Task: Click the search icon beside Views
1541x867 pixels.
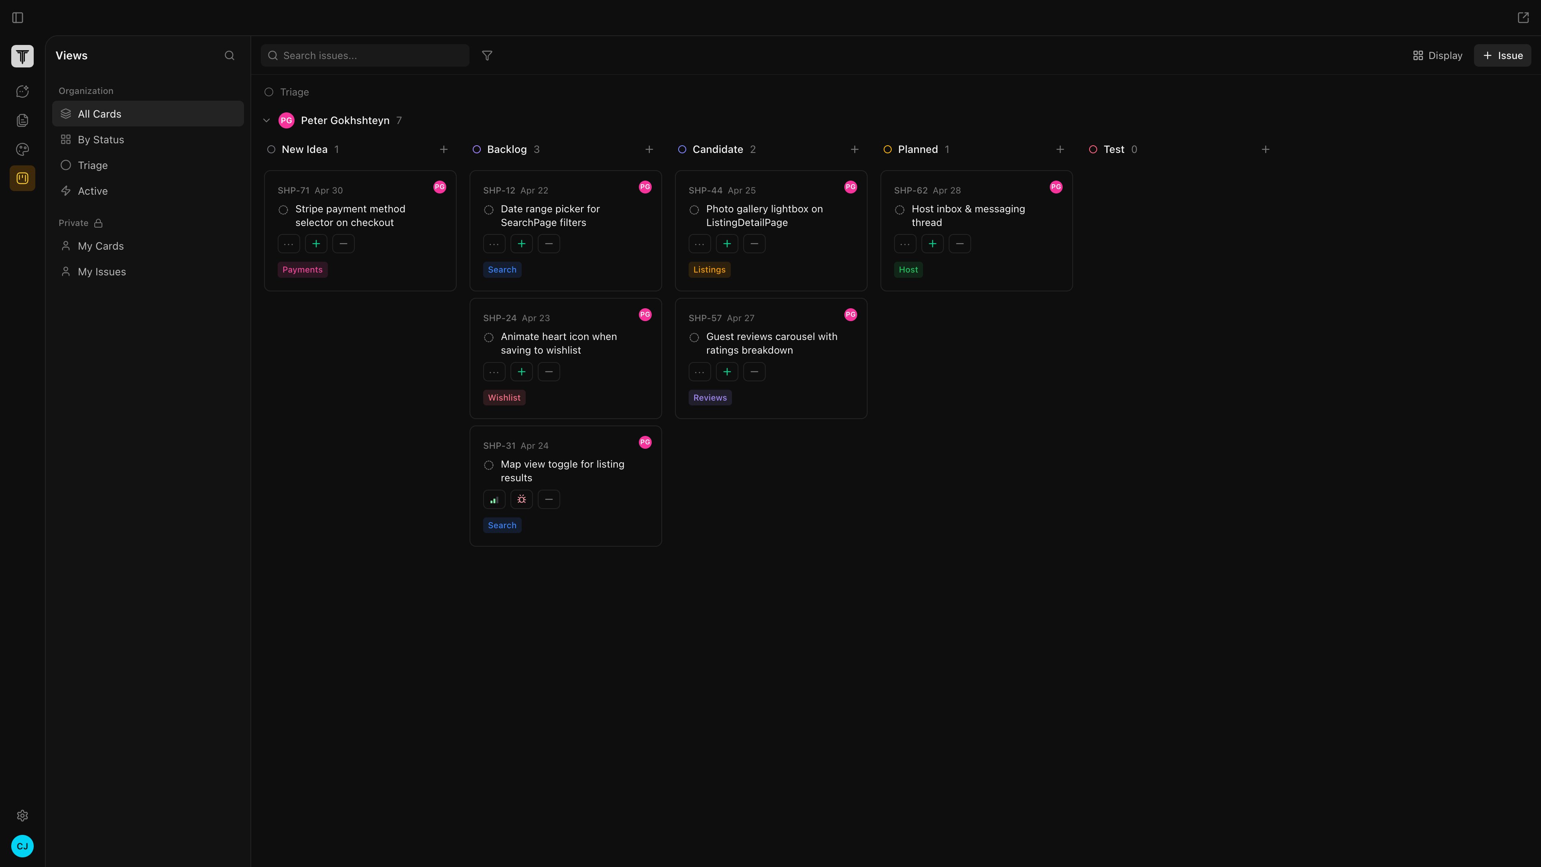Action: (229, 56)
